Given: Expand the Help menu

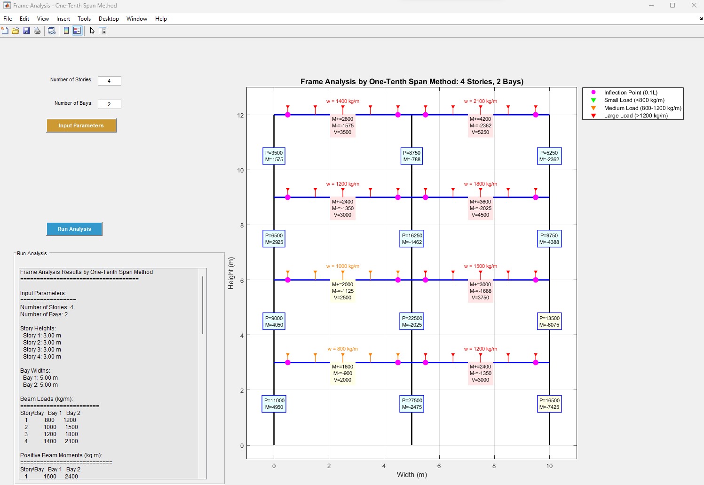Looking at the screenshot, I should (x=161, y=19).
